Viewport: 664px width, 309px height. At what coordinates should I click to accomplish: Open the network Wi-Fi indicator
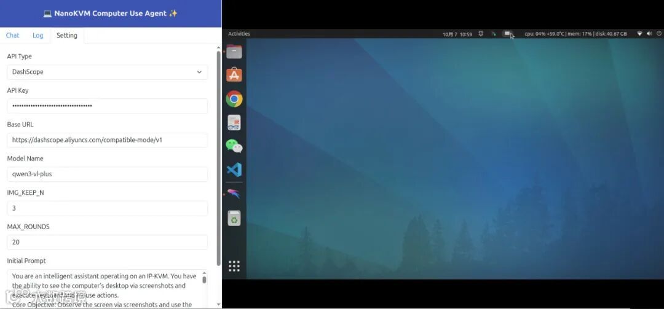click(639, 34)
